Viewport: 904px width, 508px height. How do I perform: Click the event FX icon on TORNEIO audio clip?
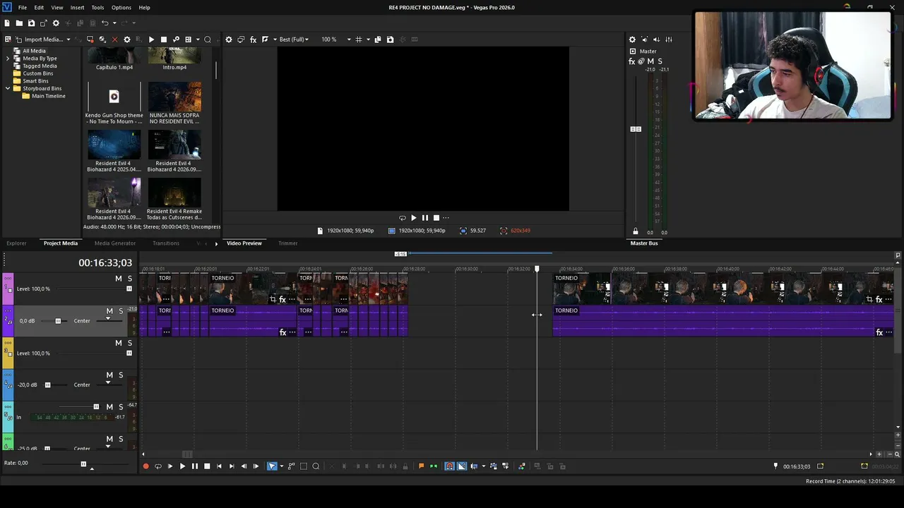pos(879,332)
